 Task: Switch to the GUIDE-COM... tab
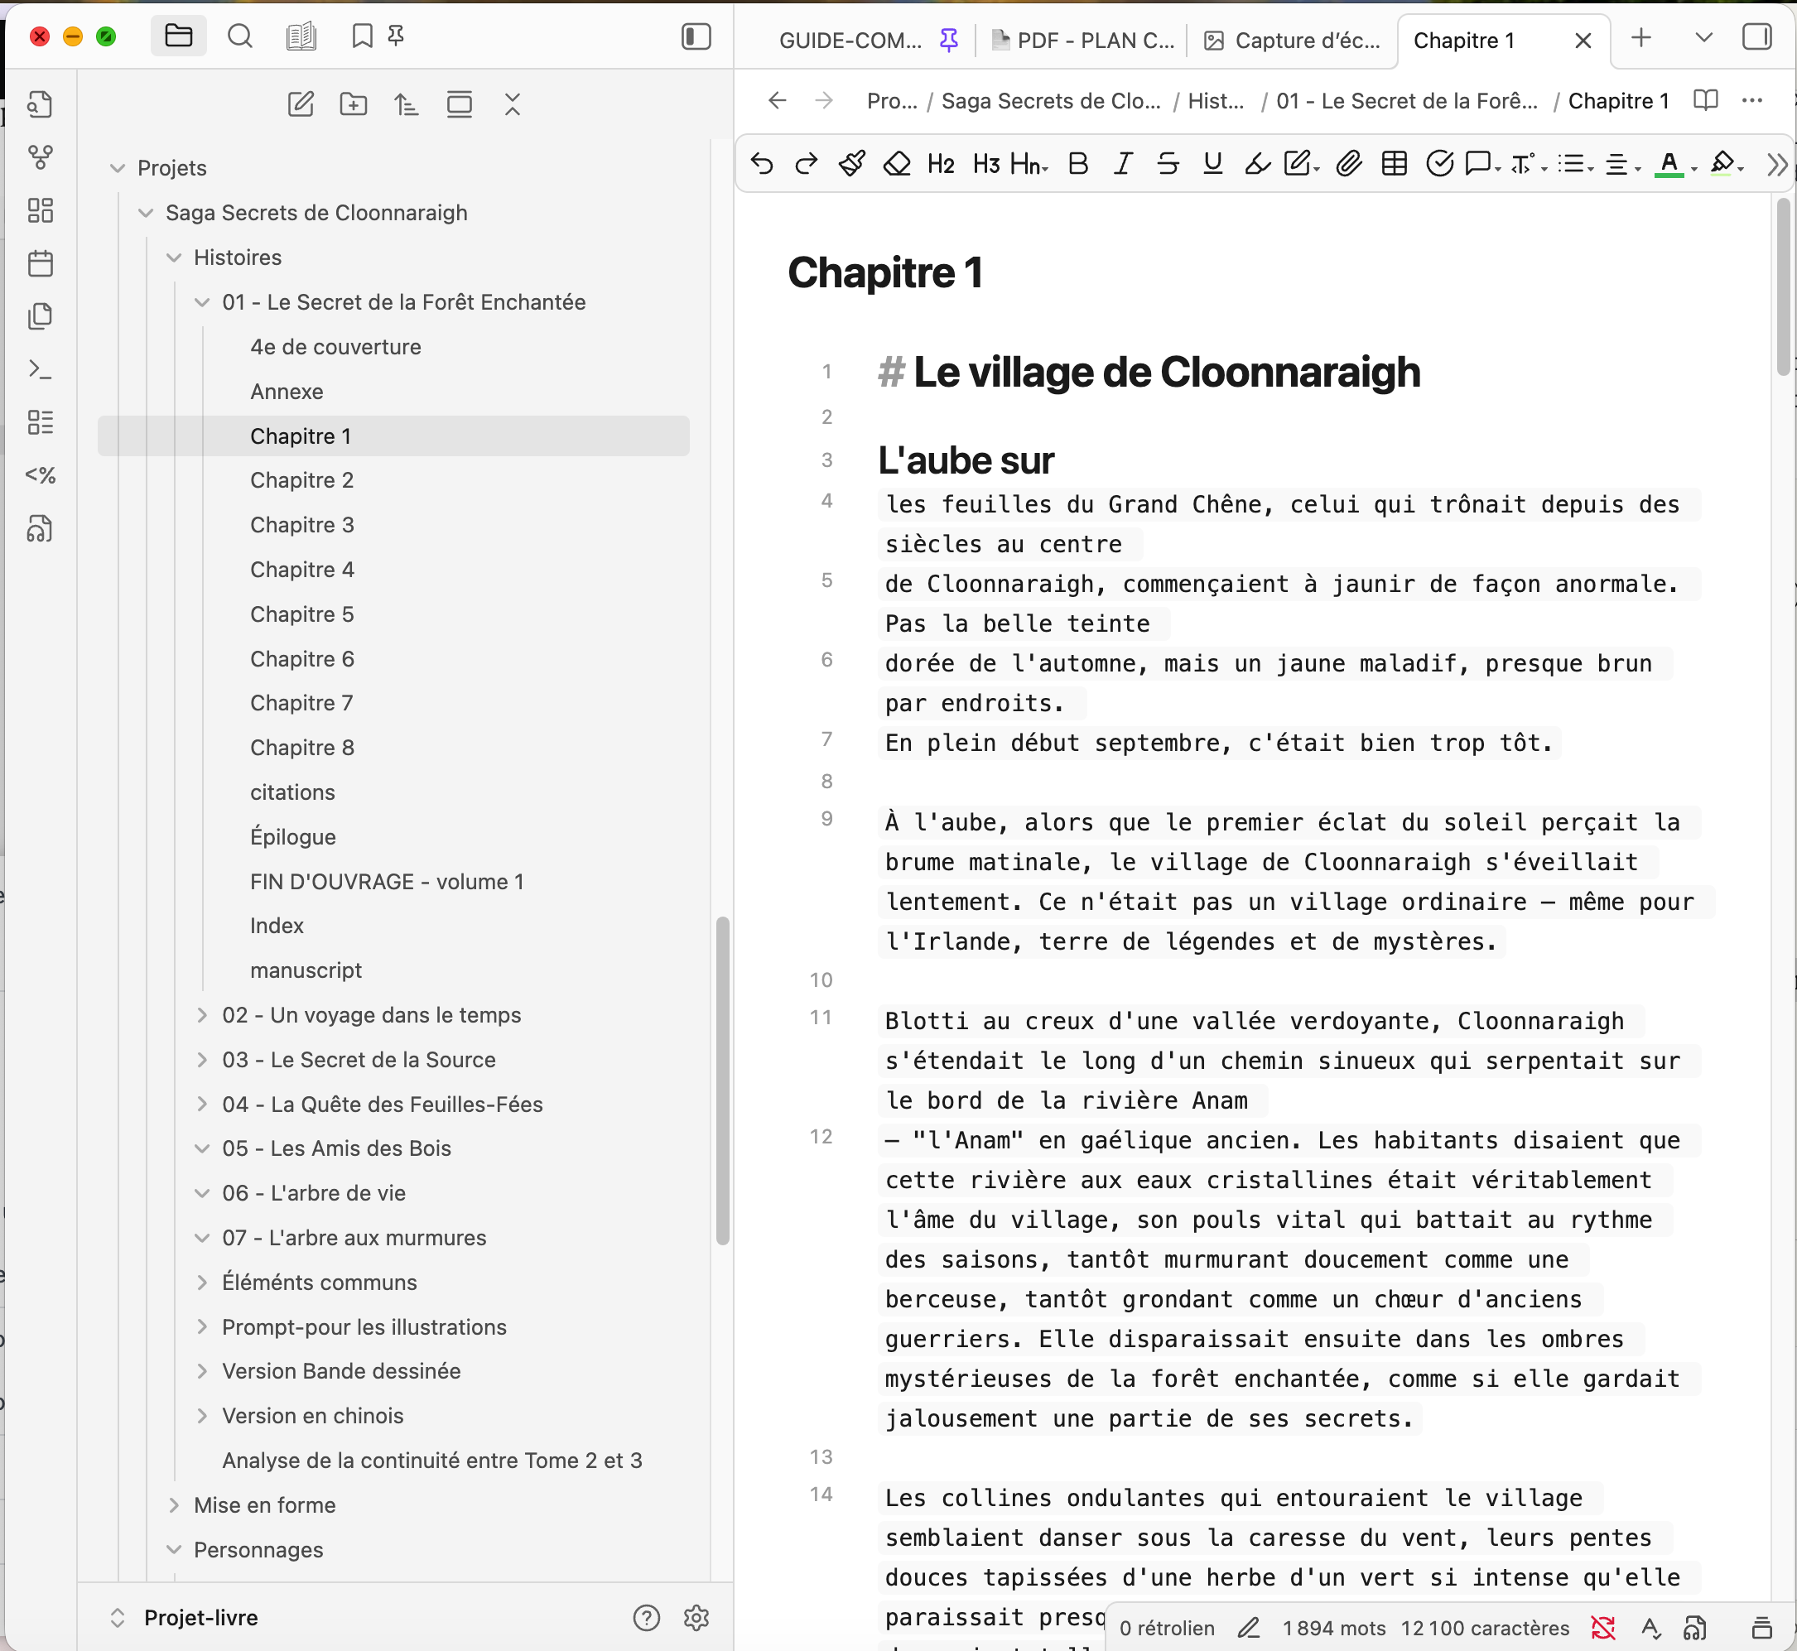[x=850, y=41]
